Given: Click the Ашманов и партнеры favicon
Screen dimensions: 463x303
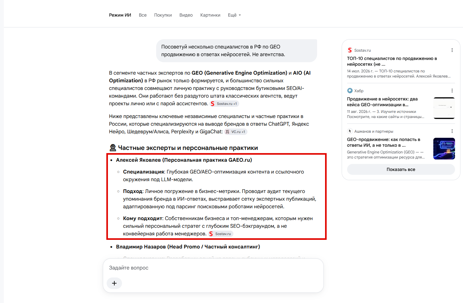Looking at the screenshot, I should 350,131.
